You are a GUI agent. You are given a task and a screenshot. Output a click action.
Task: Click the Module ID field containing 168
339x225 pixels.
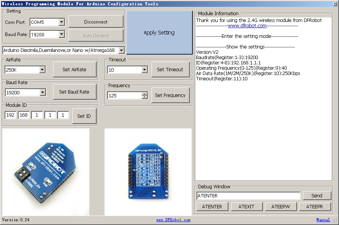click(23, 115)
